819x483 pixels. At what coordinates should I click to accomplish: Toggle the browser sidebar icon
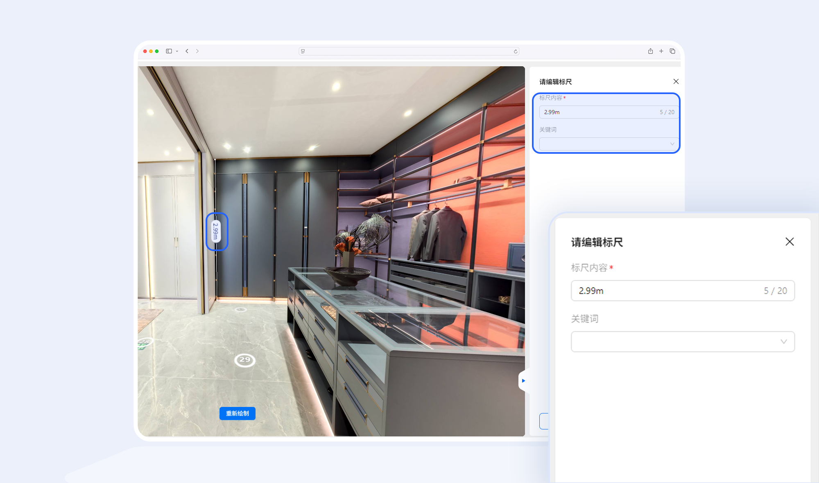tap(169, 51)
